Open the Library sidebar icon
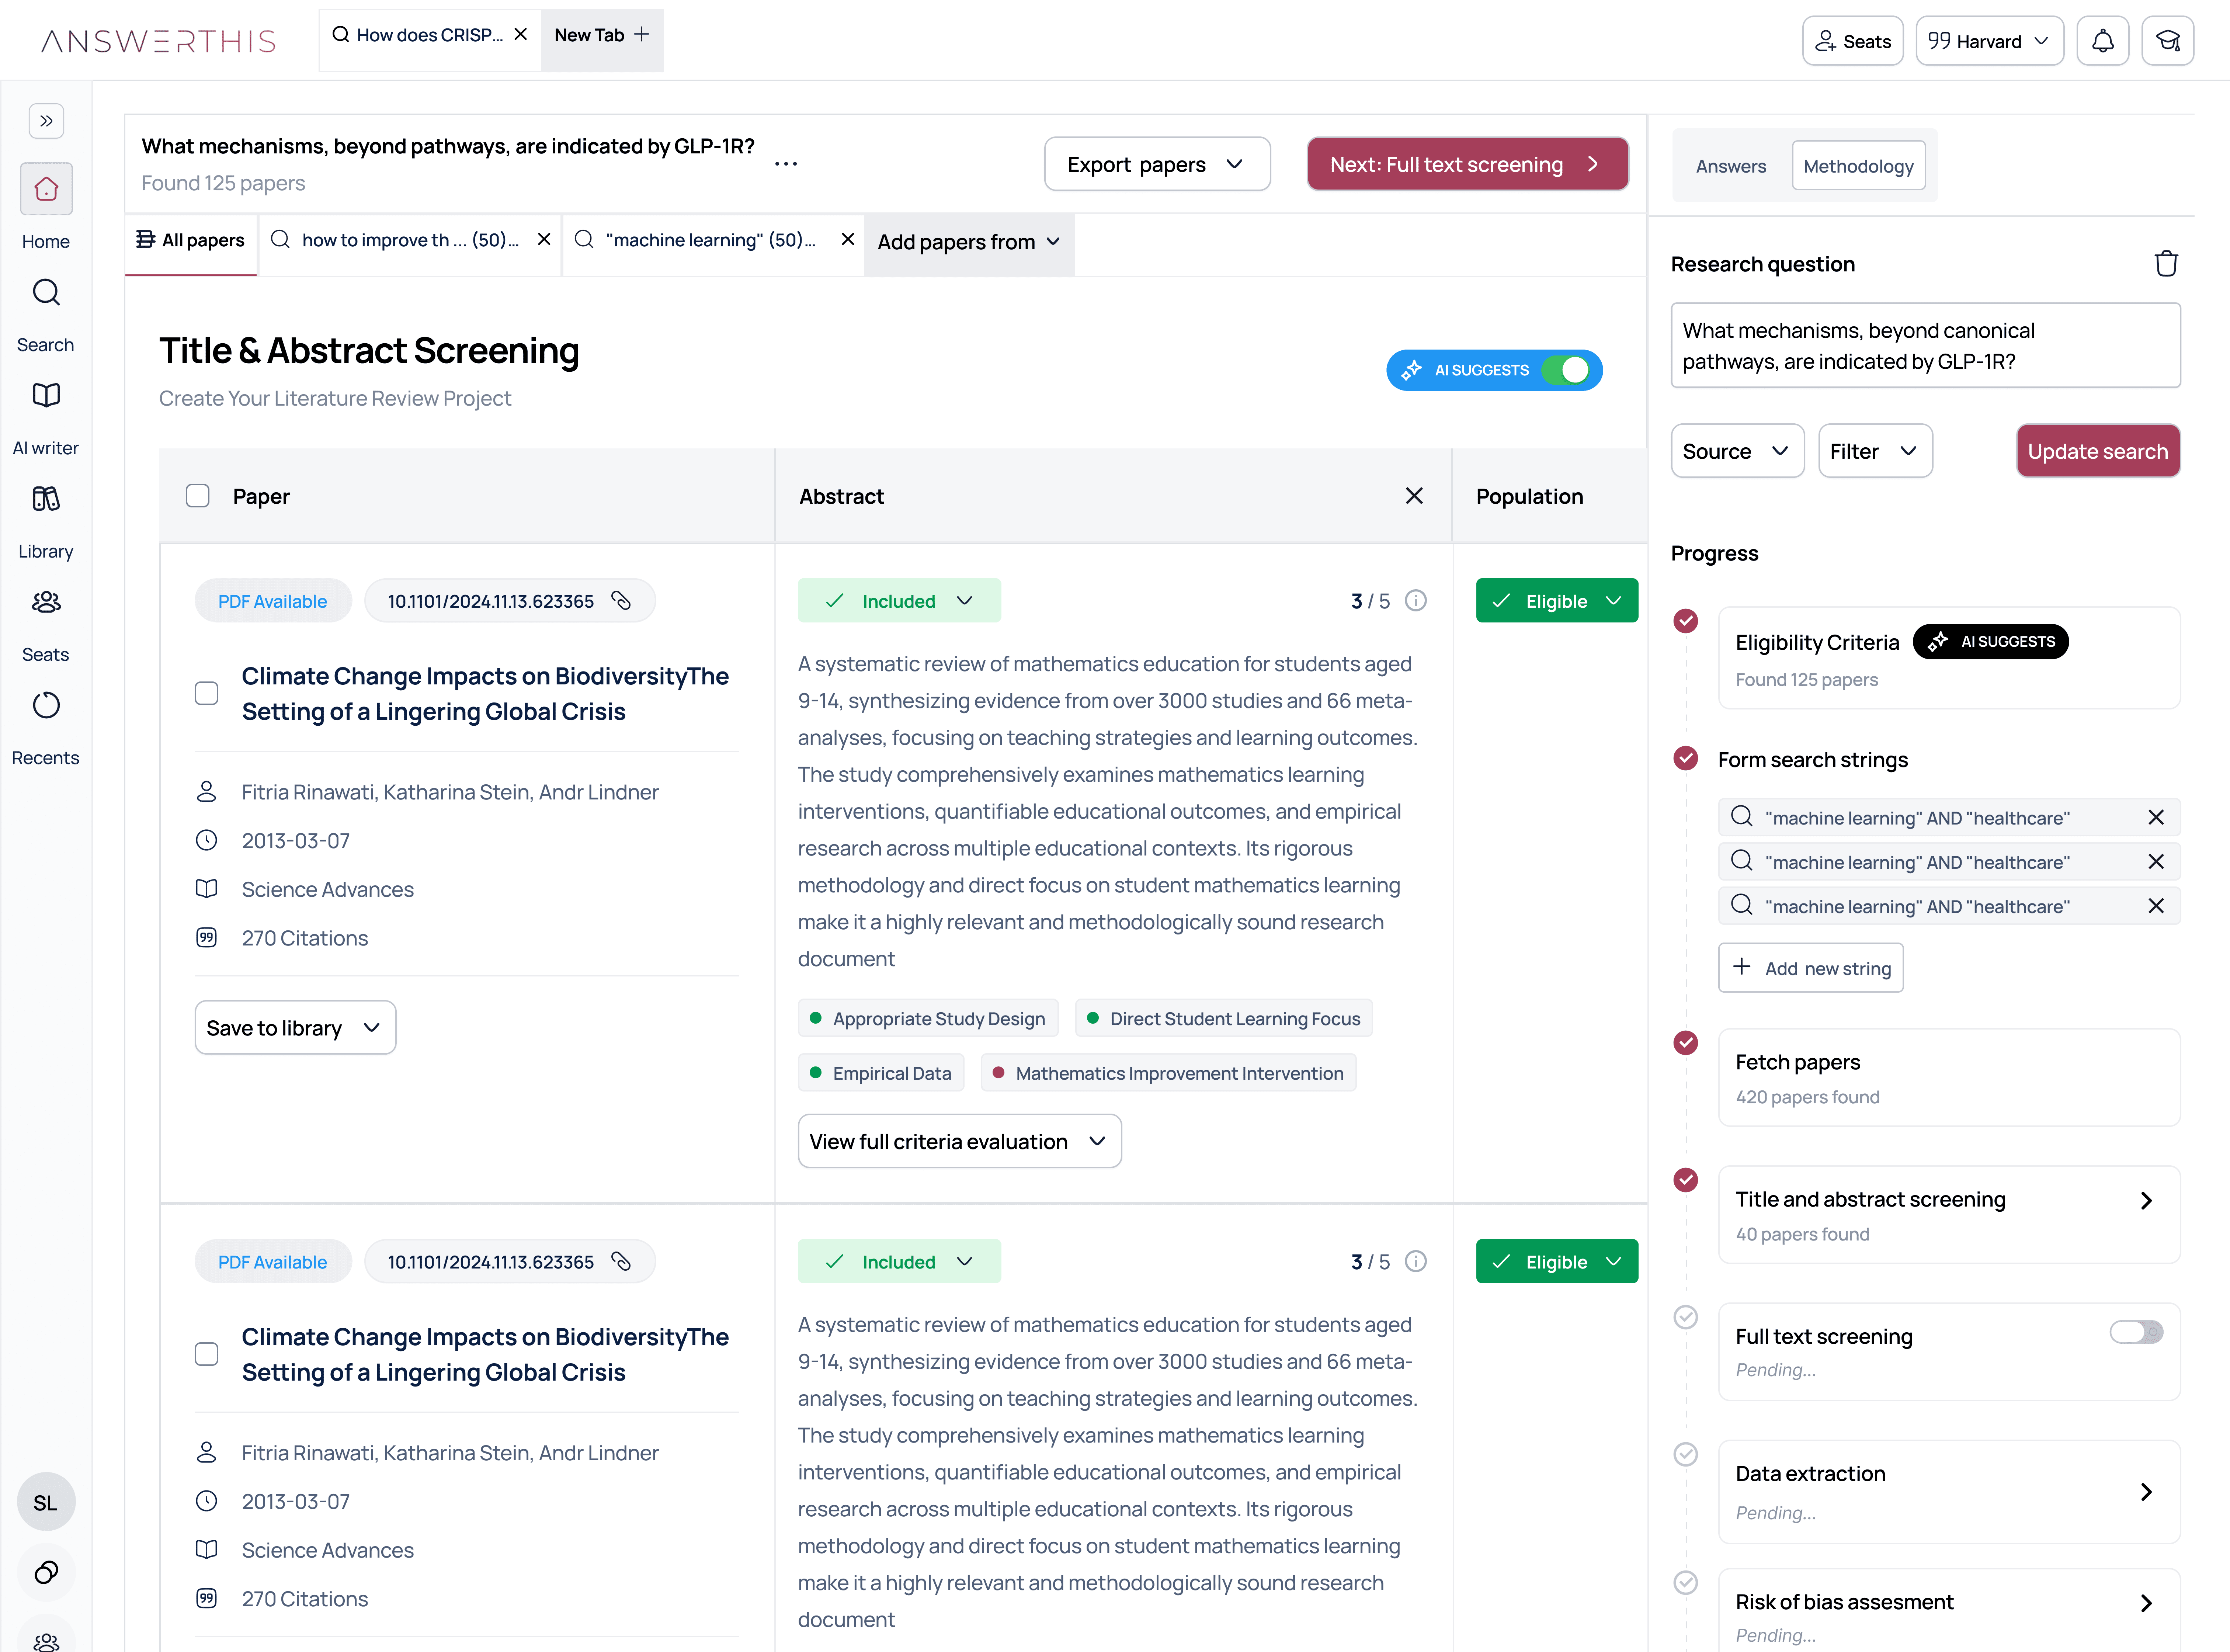 click(x=46, y=499)
